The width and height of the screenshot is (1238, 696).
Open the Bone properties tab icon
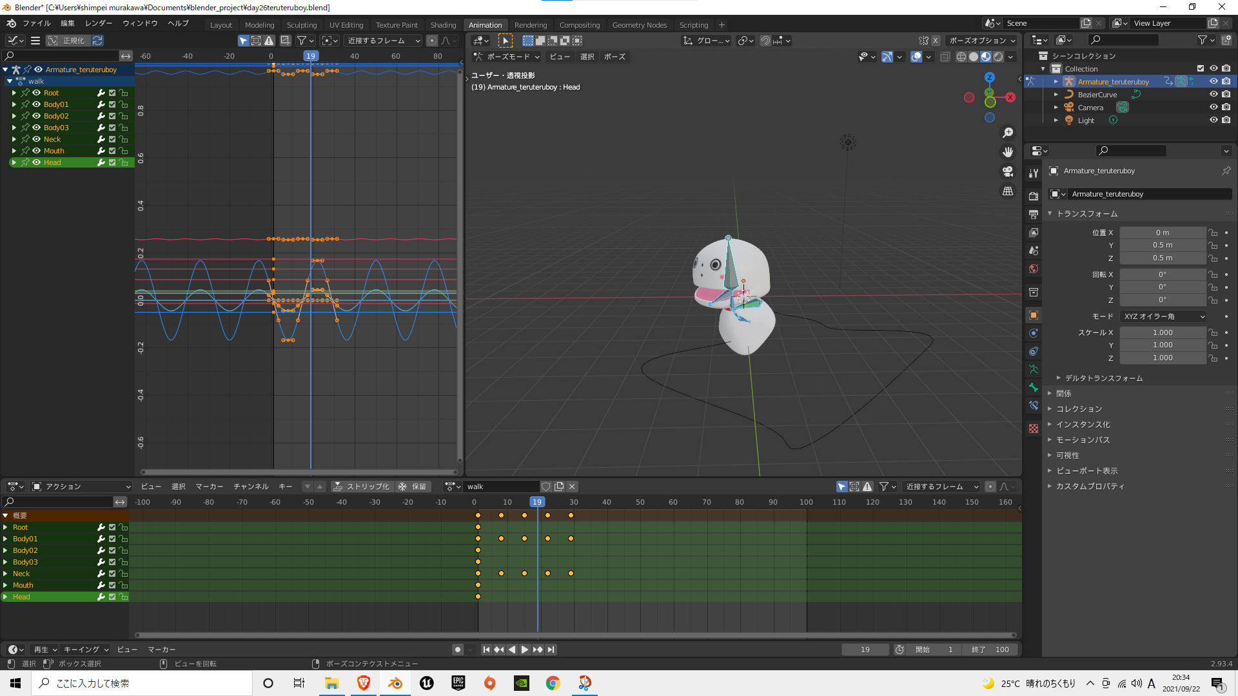pos(1034,387)
